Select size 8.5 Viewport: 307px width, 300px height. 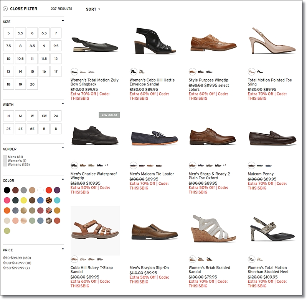pyautogui.click(x=32, y=46)
